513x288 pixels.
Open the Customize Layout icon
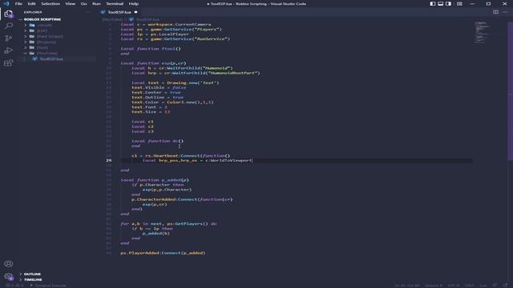(459, 3)
